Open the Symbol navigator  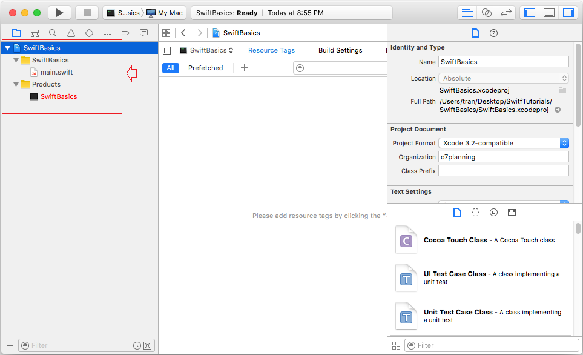coord(35,33)
